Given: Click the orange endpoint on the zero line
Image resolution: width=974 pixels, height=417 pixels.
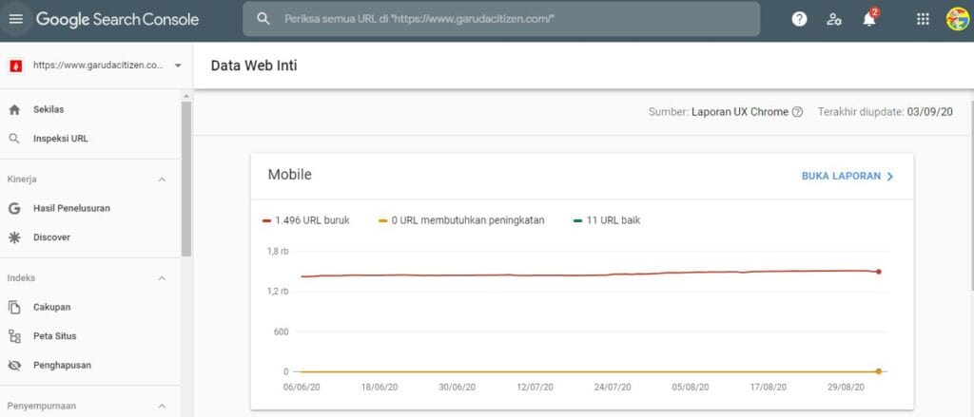Looking at the screenshot, I should pos(879,371).
